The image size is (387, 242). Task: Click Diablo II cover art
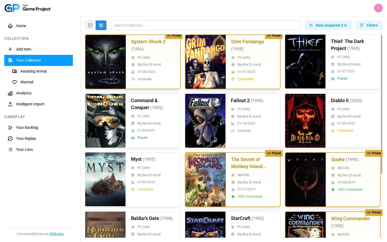click(x=305, y=121)
